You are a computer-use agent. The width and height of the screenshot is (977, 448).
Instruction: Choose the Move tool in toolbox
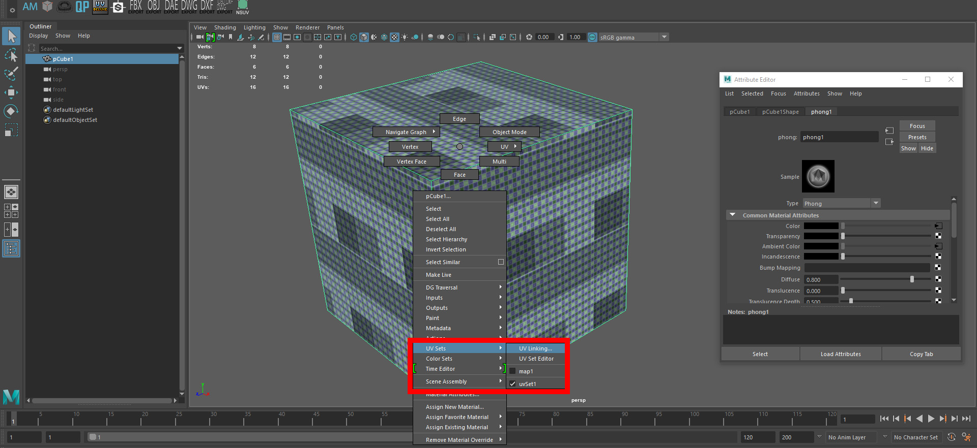point(11,92)
